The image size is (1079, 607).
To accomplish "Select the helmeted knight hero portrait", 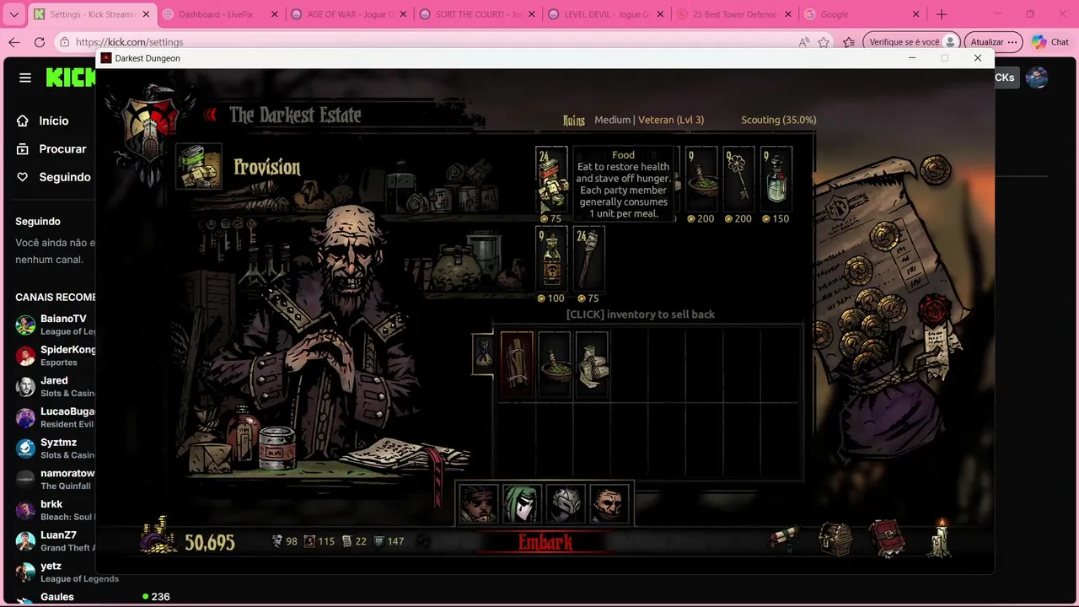I will coord(566,503).
